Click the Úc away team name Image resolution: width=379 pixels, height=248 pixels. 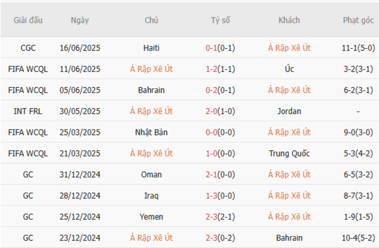click(289, 69)
